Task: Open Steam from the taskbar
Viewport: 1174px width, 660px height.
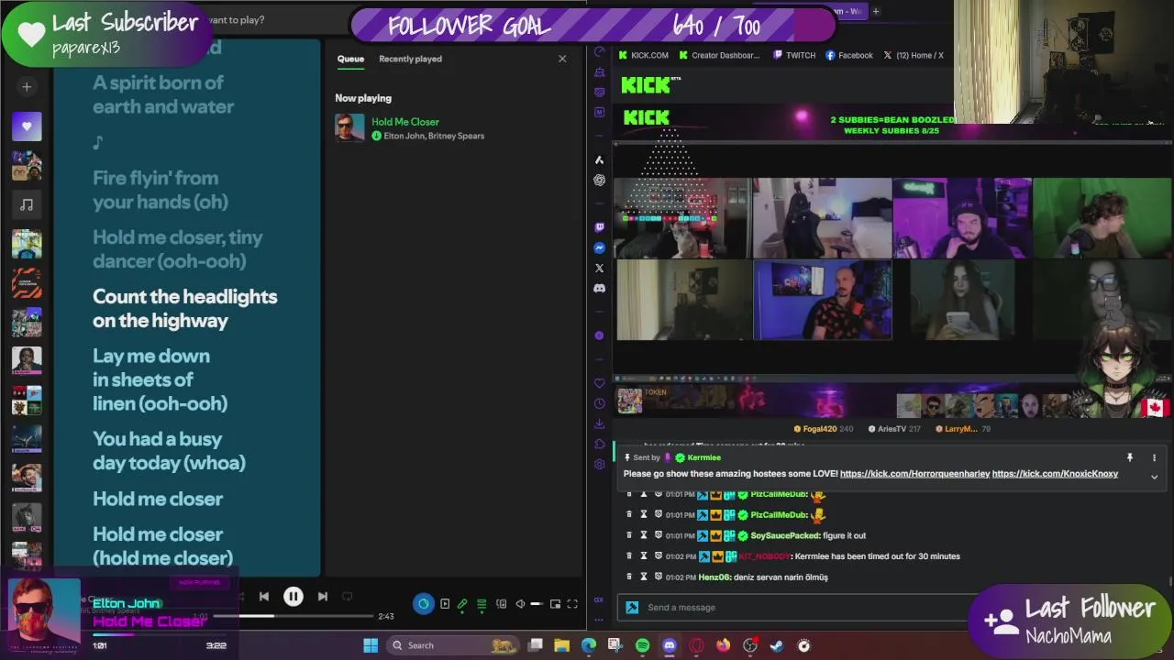Action: click(x=777, y=645)
